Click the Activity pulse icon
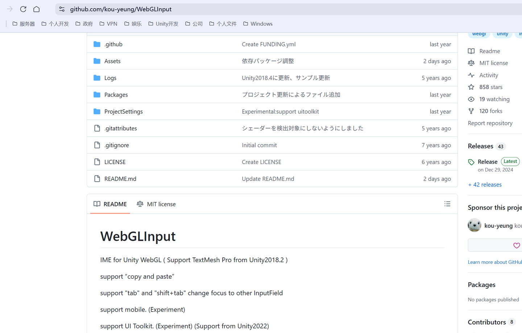This screenshot has width=522, height=333. coord(471,75)
